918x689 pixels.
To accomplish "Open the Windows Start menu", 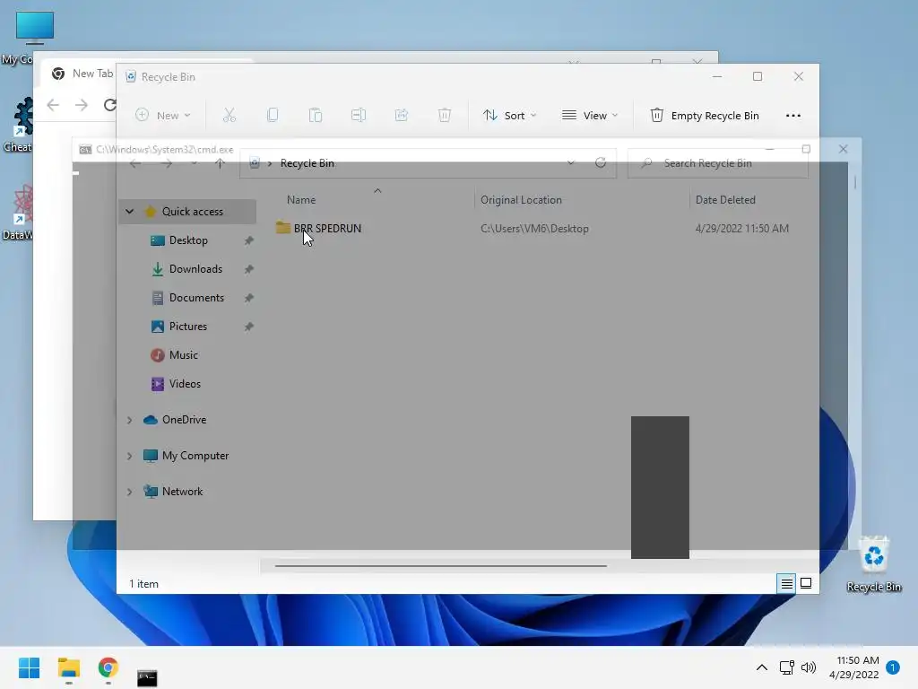I will click(x=29, y=667).
